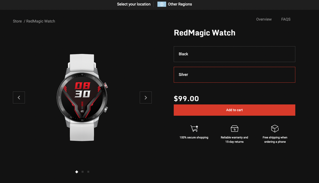319x183 pixels.
Task: Click the next image arrow button
Action: click(x=146, y=98)
